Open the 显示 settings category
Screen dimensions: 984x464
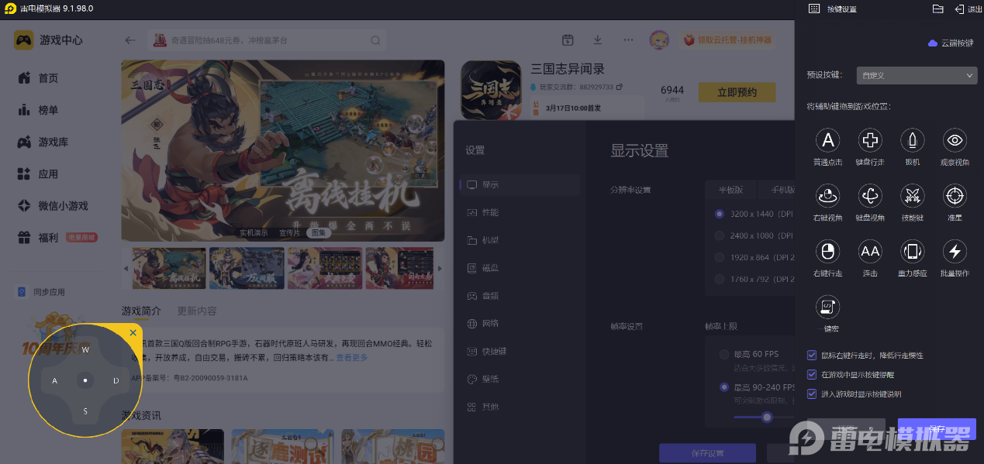pos(520,184)
